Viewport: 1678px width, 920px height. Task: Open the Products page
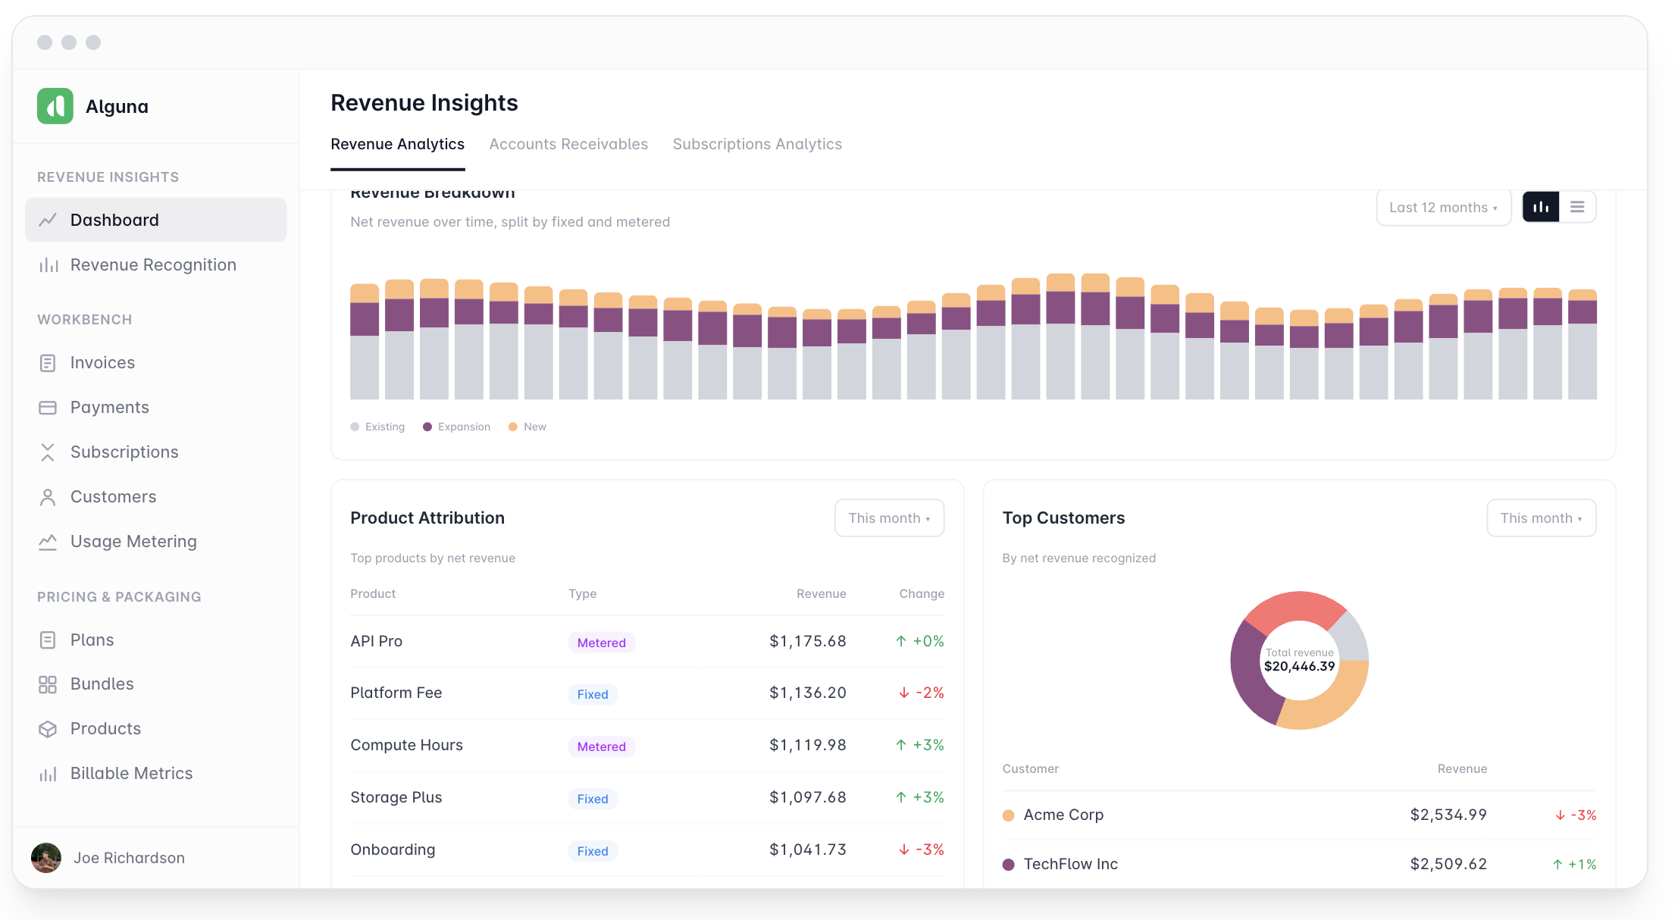coord(155,729)
